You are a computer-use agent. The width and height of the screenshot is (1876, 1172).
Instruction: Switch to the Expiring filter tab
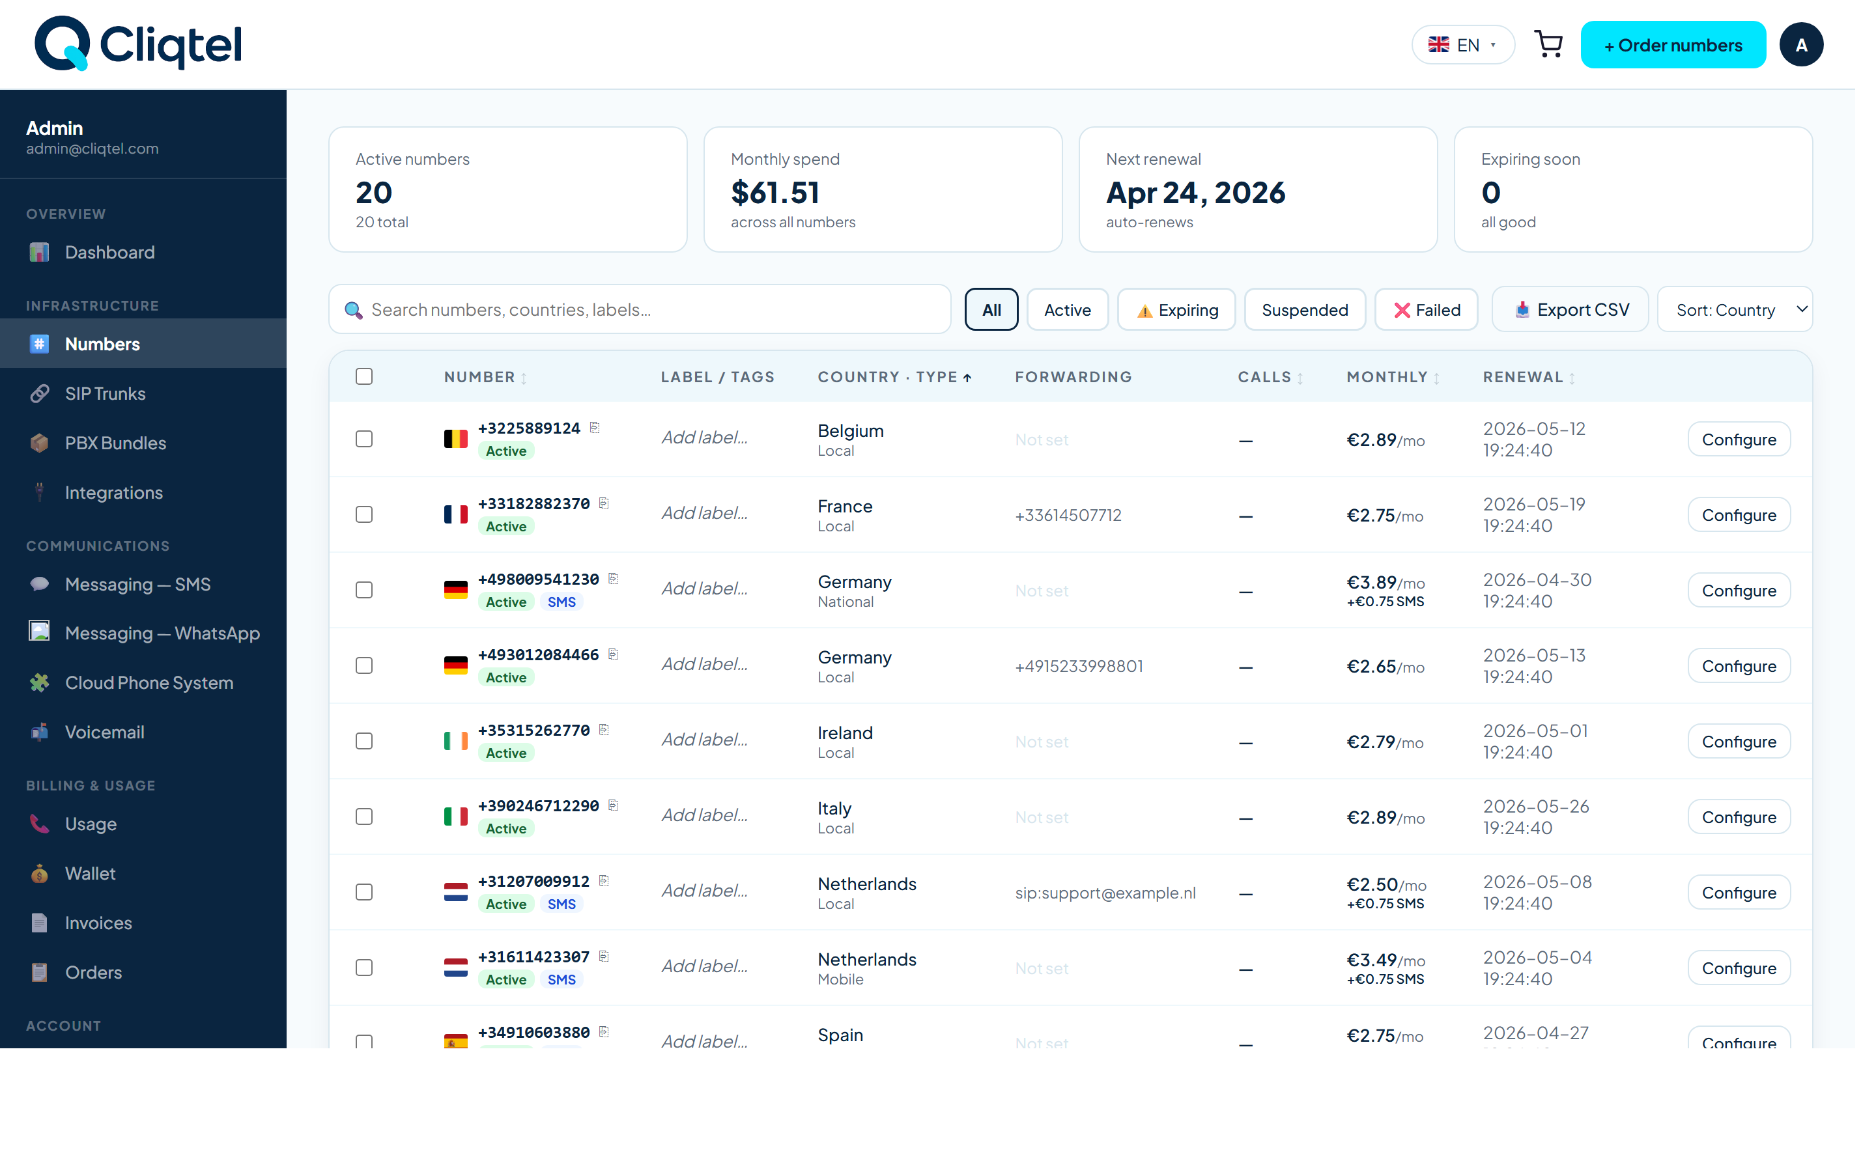point(1176,309)
